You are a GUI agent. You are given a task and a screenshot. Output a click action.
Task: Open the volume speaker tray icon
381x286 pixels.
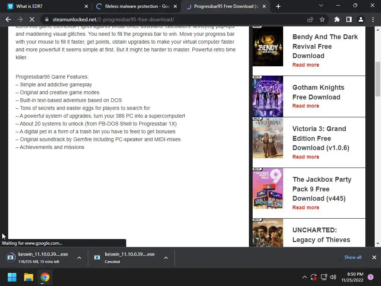(x=333, y=277)
